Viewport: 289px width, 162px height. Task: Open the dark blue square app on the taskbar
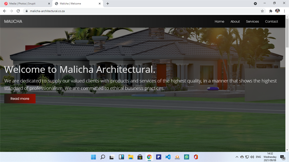[x=159, y=157]
